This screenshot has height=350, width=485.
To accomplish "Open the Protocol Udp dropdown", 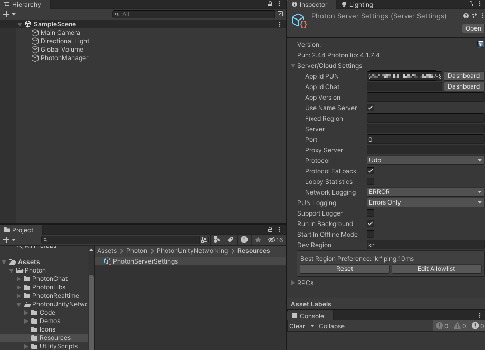I will pos(425,160).
